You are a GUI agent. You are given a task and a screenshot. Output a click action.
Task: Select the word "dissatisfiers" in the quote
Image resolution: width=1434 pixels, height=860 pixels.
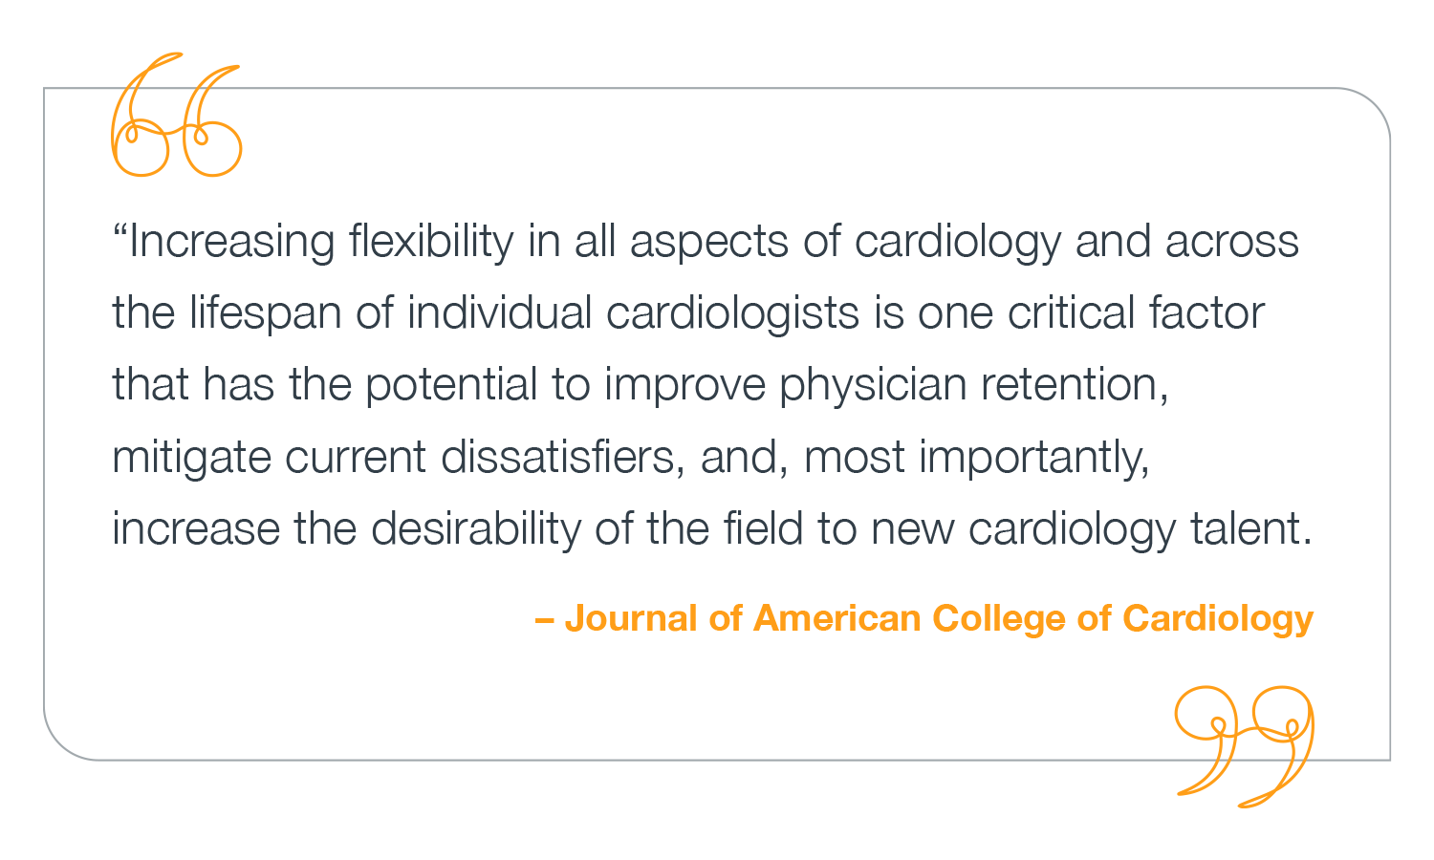point(562,457)
